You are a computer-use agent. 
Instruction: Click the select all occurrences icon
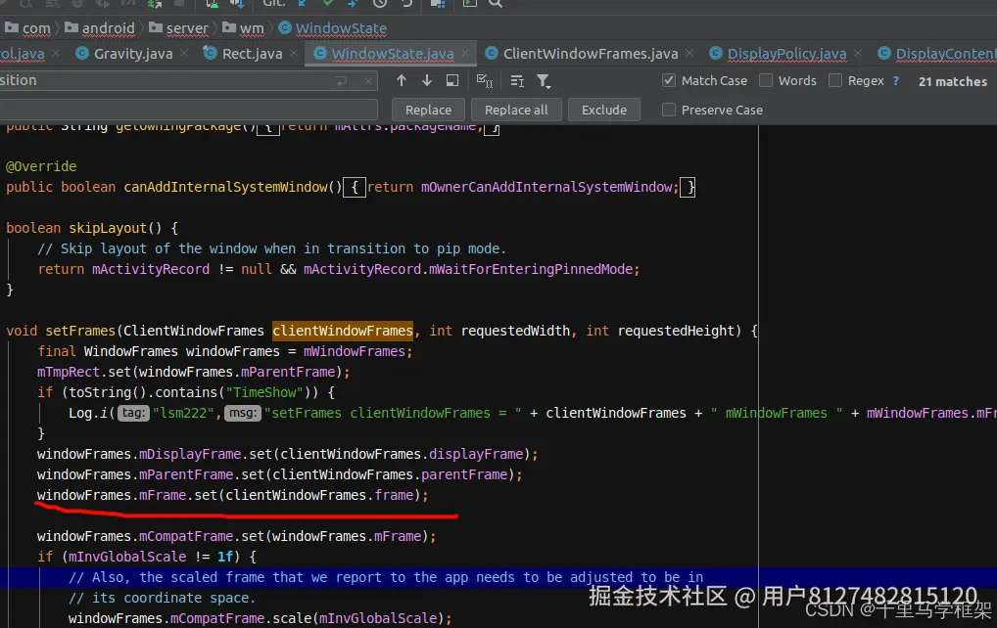[452, 80]
